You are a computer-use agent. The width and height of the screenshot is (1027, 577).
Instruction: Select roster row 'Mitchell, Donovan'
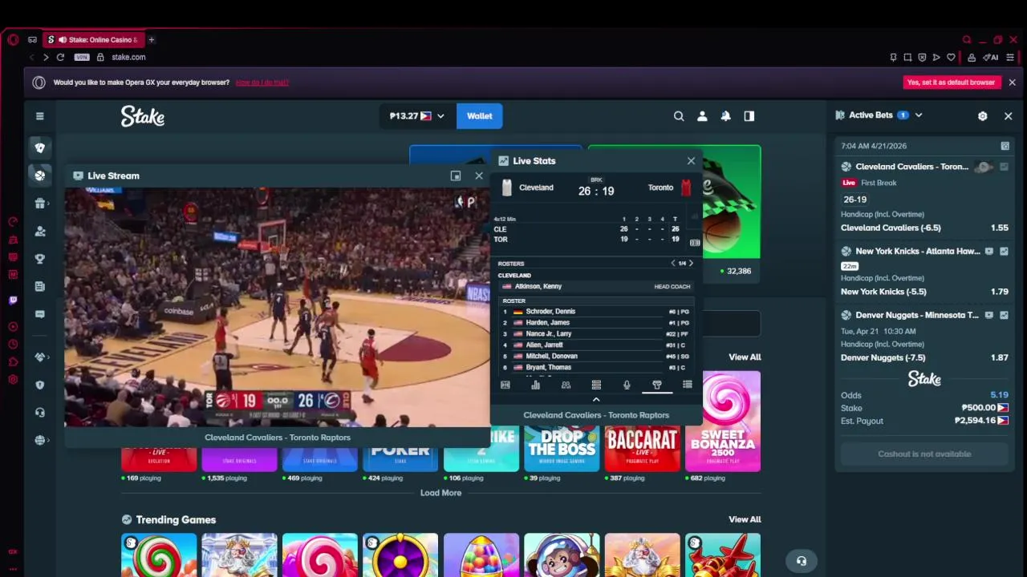point(595,356)
